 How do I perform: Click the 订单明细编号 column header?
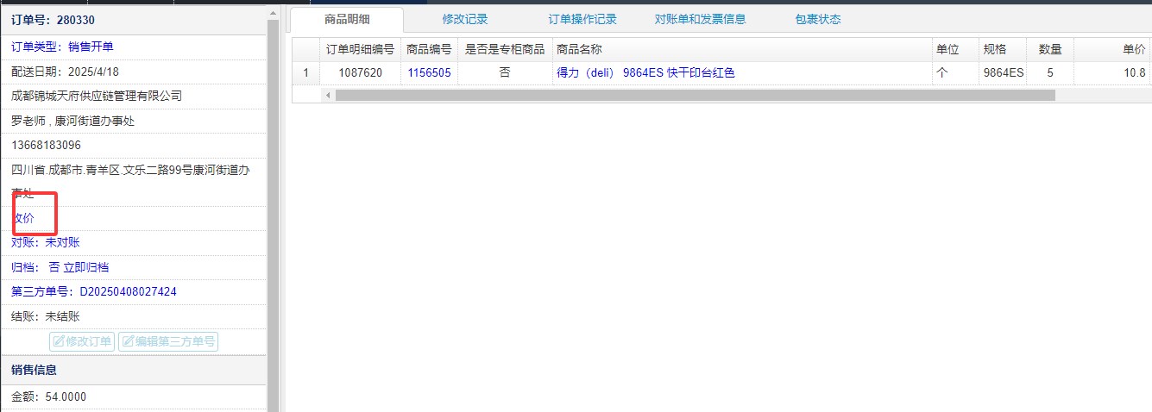click(360, 49)
